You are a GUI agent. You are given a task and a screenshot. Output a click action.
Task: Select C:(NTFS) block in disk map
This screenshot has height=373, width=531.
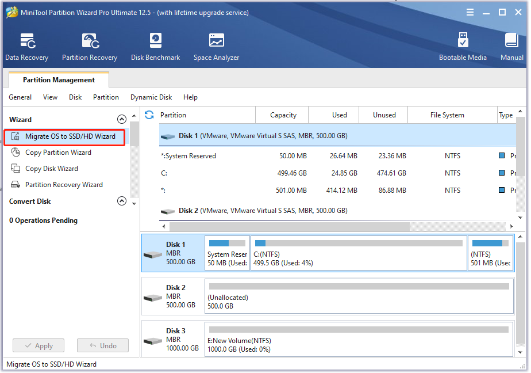359,253
